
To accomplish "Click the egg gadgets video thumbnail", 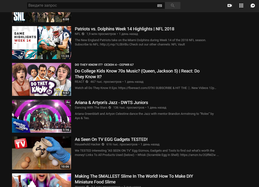I will [41, 153].
